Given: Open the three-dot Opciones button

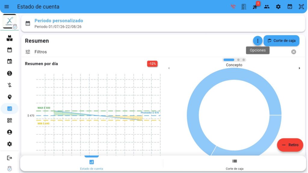Looking at the screenshot, I should pyautogui.click(x=257, y=41).
